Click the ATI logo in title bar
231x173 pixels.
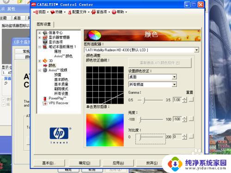tap(33, 5)
